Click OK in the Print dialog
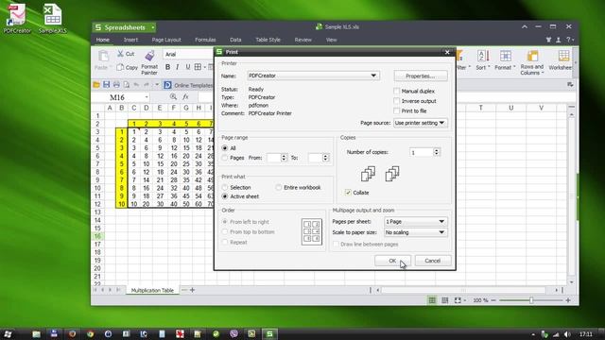 pyautogui.click(x=392, y=261)
